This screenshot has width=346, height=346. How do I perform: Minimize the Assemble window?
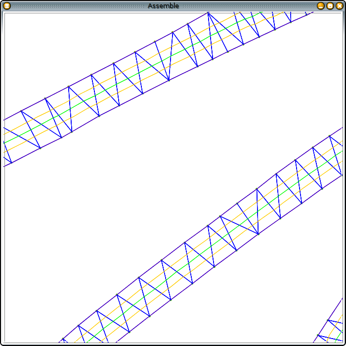click(320, 6)
